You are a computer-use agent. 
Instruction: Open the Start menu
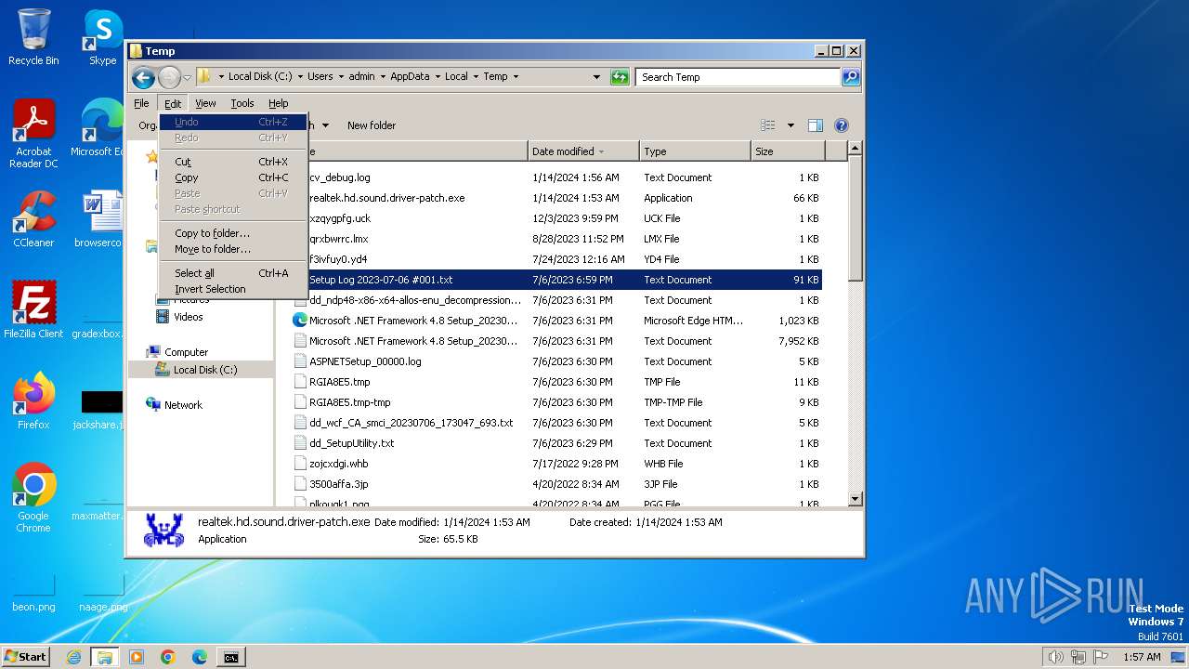click(26, 657)
